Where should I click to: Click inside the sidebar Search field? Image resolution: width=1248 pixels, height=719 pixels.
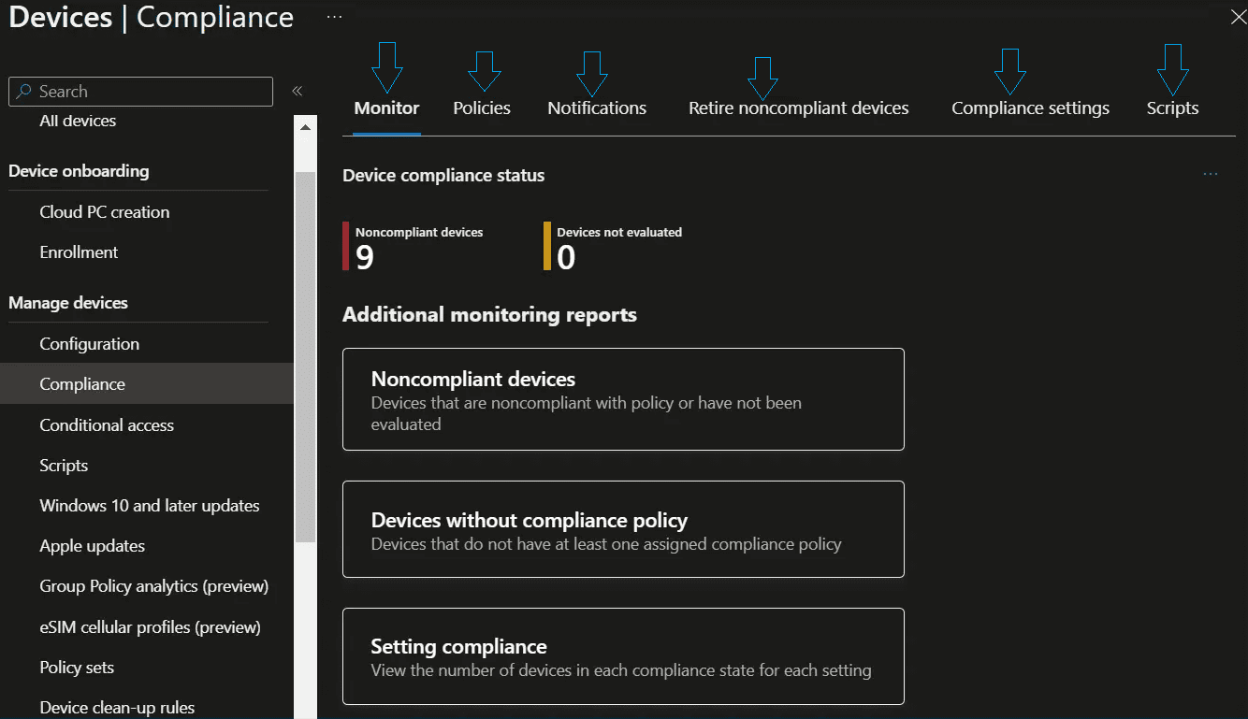point(140,91)
